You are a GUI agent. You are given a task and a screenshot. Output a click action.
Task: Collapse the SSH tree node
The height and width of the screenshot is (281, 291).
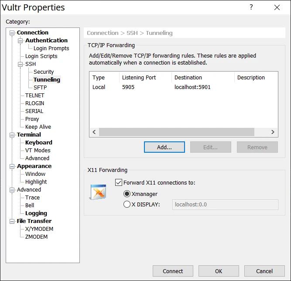coord(20,64)
